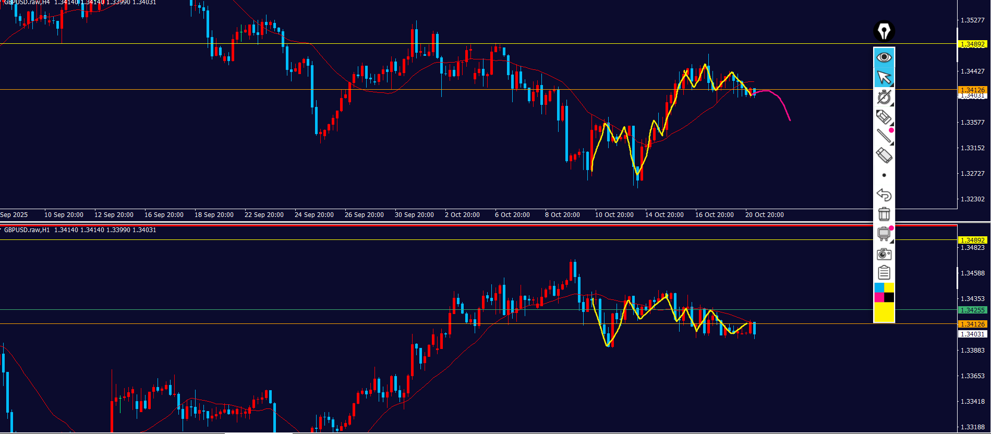Viewport: 991px width, 434px height.
Task: Take a screenshot with the camera icon
Action: pyautogui.click(x=884, y=254)
